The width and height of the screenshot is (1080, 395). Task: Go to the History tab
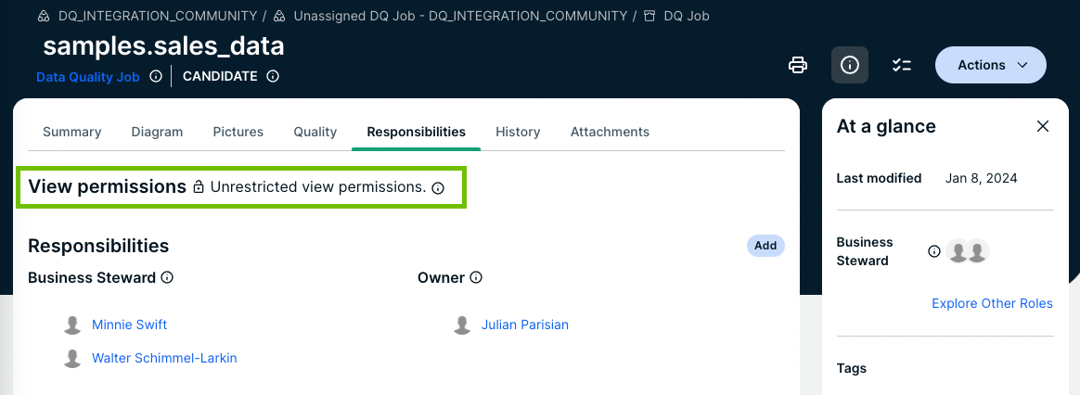pyautogui.click(x=518, y=132)
